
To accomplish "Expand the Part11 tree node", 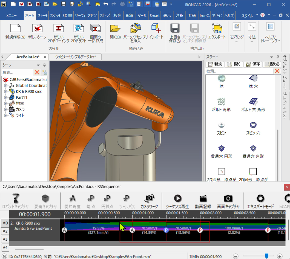I will (5, 97).
